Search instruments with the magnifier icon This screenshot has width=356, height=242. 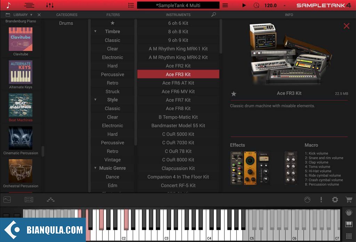(x=213, y=15)
